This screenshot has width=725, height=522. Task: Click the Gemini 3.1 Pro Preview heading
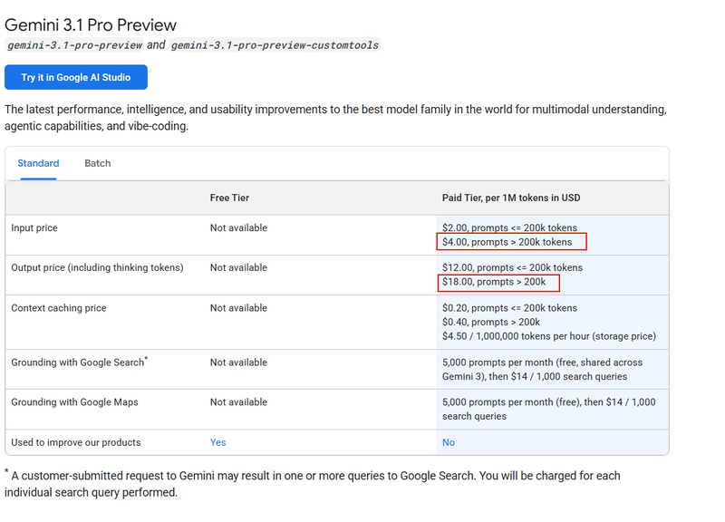91,24
